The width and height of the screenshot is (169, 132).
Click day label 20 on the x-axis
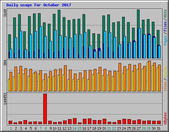104,128
